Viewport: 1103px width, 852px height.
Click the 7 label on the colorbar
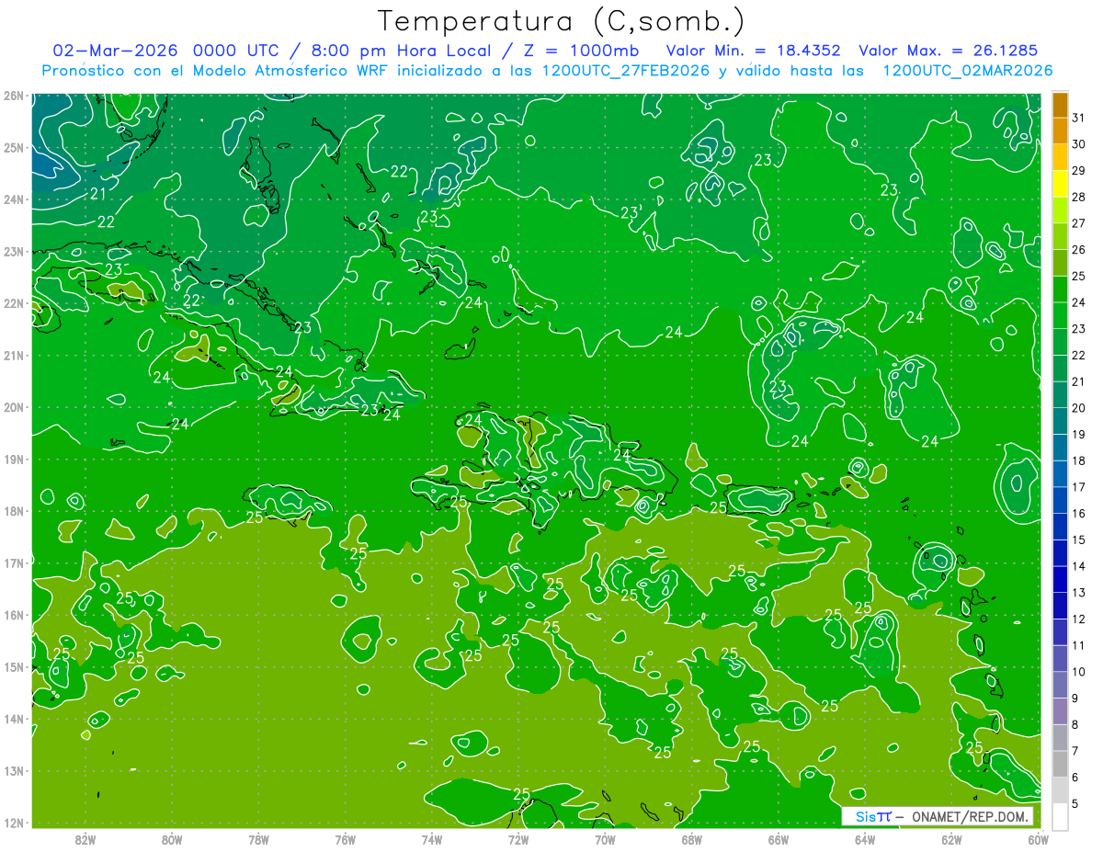pos(1075,752)
